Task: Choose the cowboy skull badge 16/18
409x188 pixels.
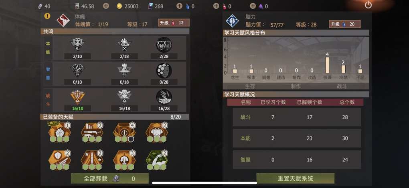Action: [x=124, y=100]
